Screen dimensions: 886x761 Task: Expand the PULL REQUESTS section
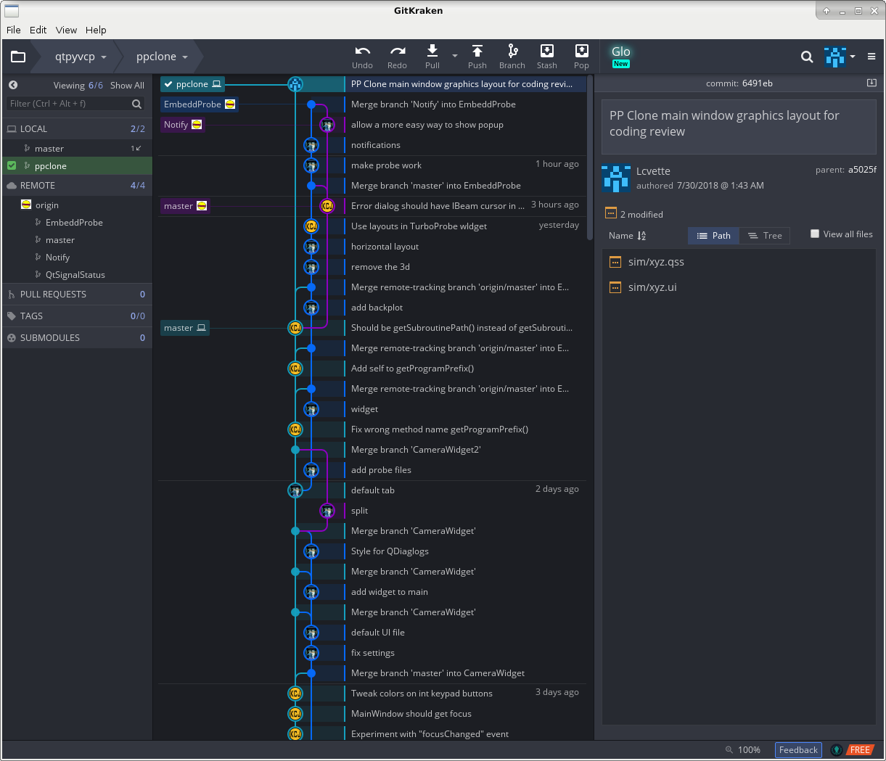click(78, 294)
